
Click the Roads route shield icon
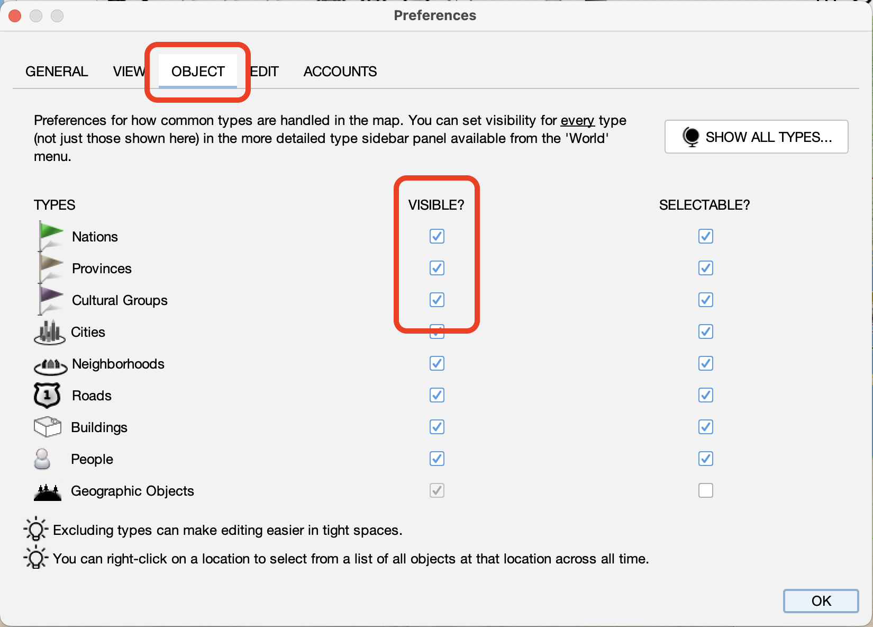(x=47, y=395)
